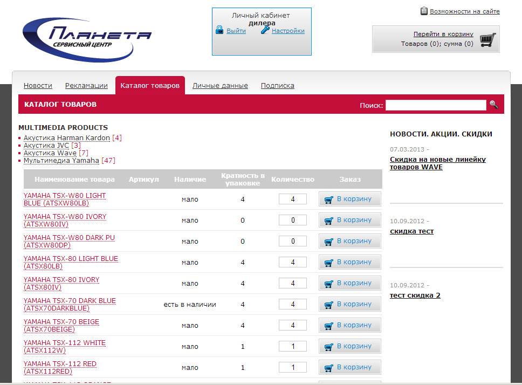Image resolution: width=522 pixels, height=385 pixels.
Task: Go to cart via Перейти в корзину
Action: [443, 34]
